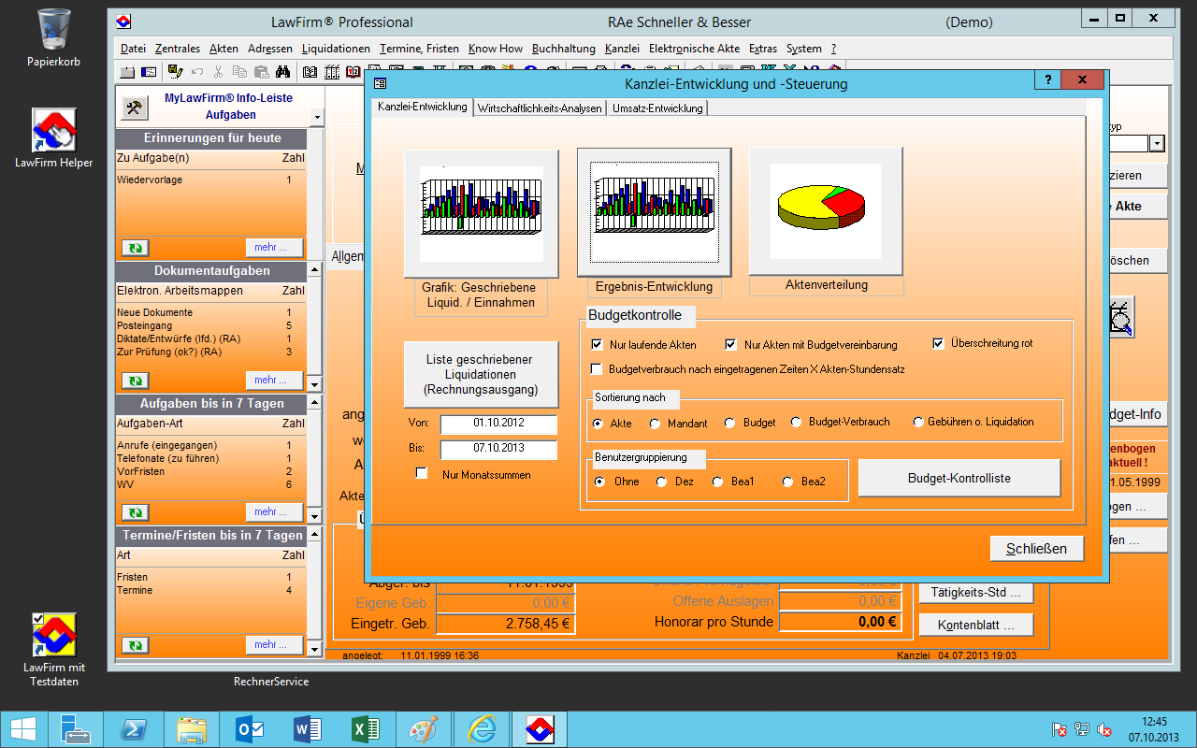Open the Liquidationen menu
1197x748 pixels.
click(336, 49)
